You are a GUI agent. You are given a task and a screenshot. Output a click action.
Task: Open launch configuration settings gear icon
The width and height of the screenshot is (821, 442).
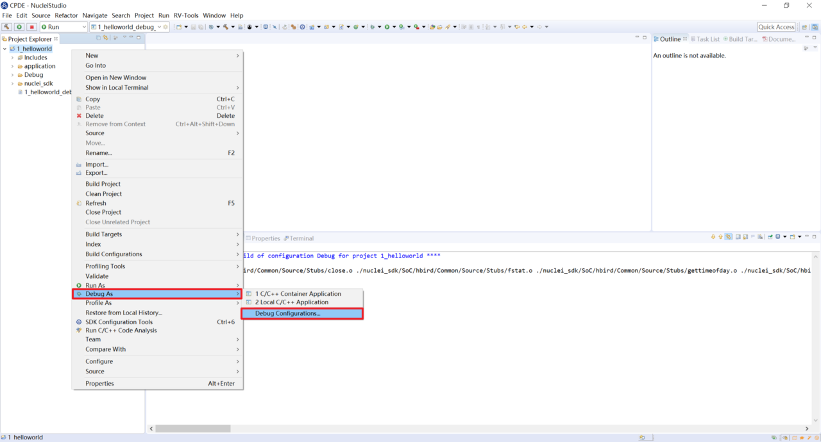166,27
